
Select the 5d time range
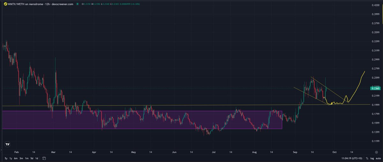(32, 158)
